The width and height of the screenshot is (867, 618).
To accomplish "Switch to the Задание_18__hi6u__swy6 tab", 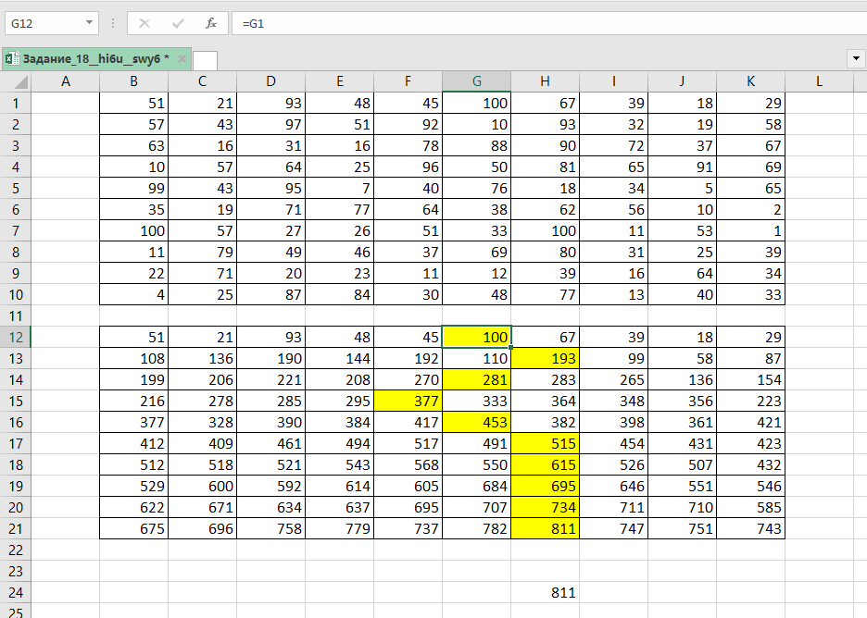I will pyautogui.click(x=94, y=58).
